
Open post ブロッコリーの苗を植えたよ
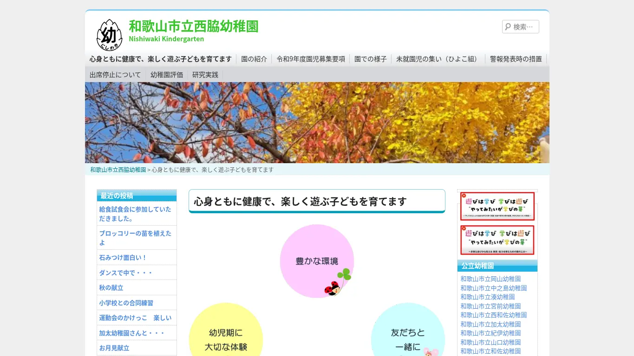click(x=135, y=238)
